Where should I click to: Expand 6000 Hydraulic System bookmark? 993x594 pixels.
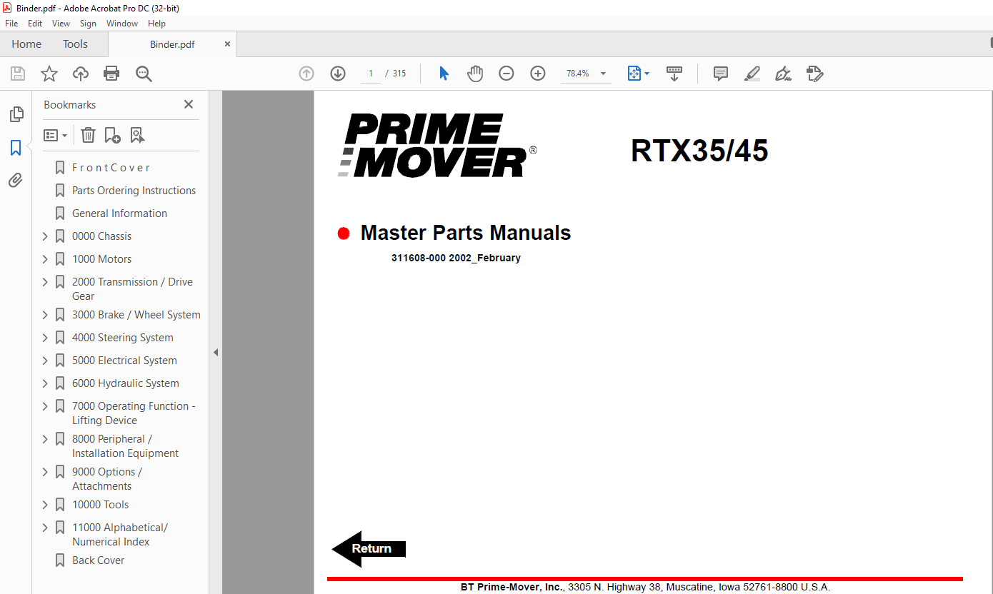[x=45, y=383]
